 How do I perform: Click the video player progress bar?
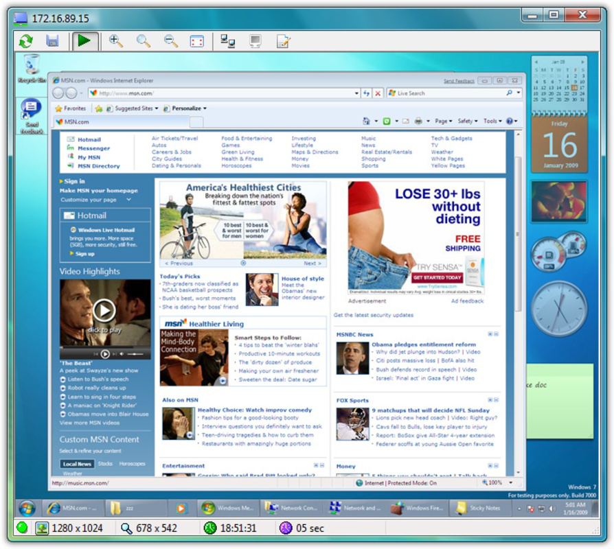click(x=105, y=347)
